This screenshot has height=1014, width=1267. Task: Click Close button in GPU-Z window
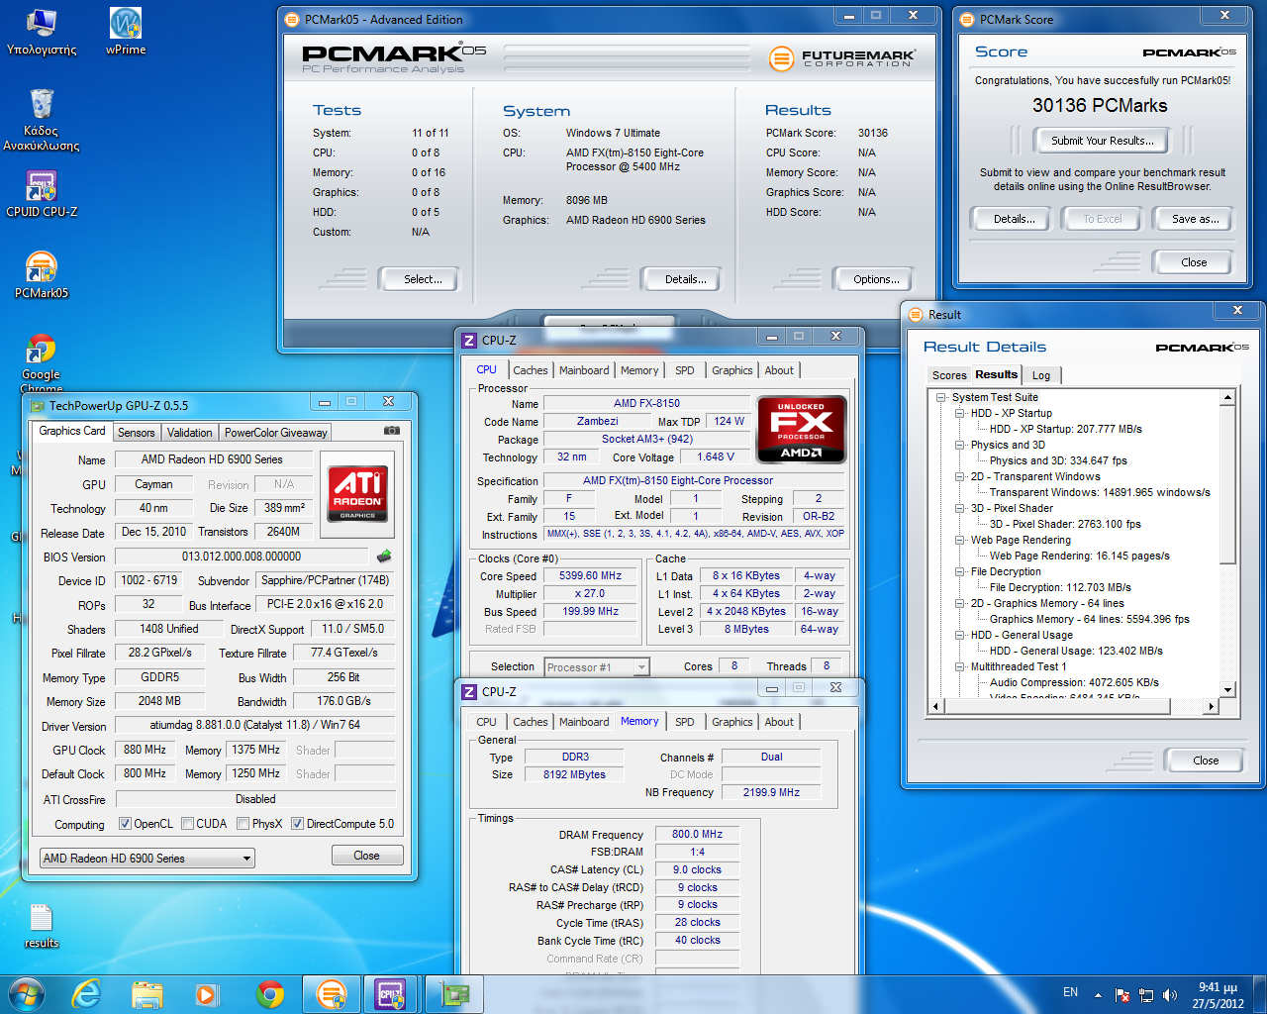pyautogui.click(x=366, y=856)
